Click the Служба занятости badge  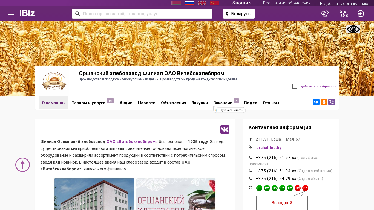click(229, 110)
